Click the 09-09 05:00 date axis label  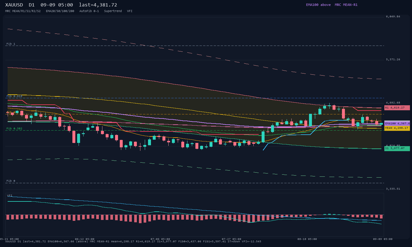click(383, 239)
